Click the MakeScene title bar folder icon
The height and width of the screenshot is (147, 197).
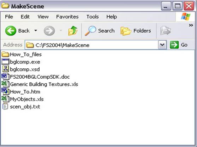click(x=5, y=6)
